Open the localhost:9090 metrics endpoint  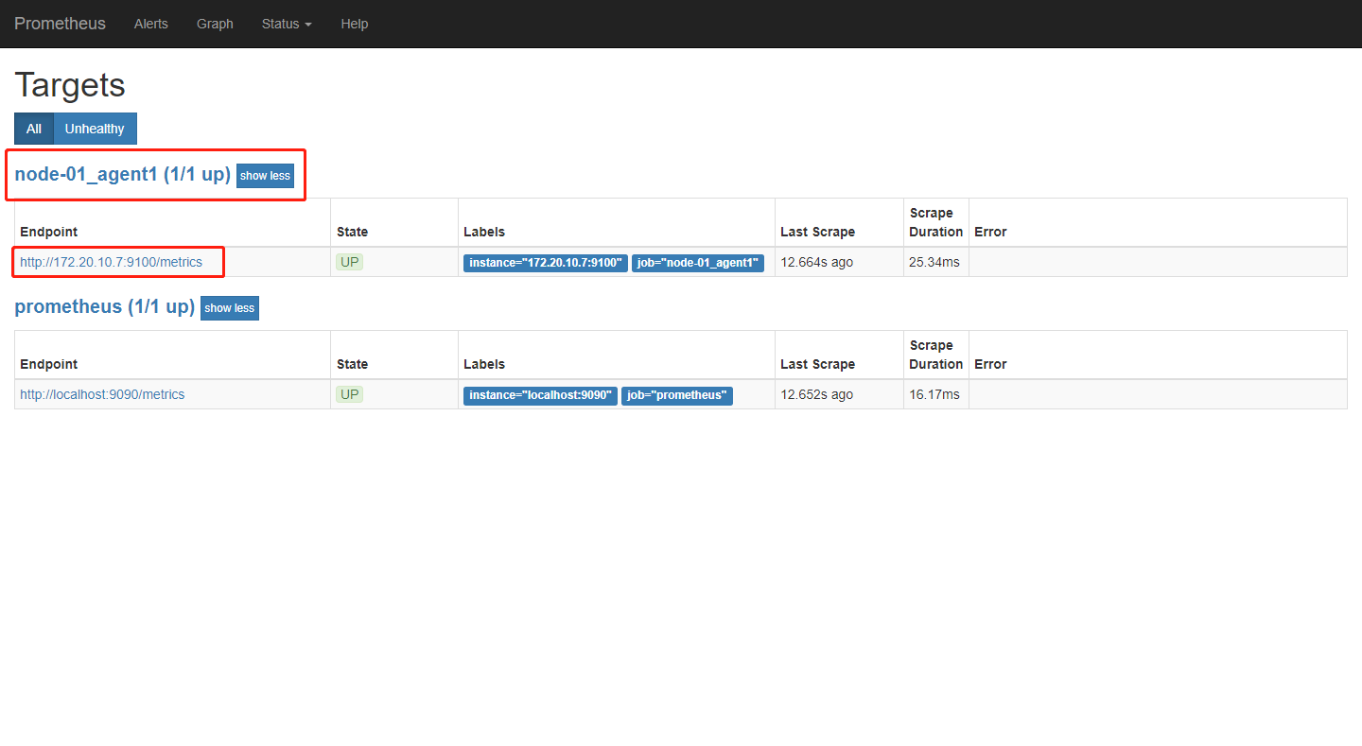pyautogui.click(x=102, y=394)
